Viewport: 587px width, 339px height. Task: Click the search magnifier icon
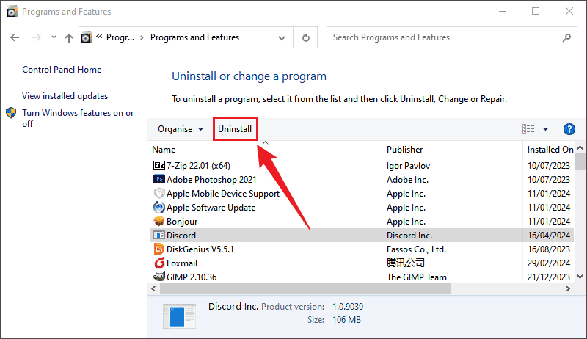tap(566, 37)
